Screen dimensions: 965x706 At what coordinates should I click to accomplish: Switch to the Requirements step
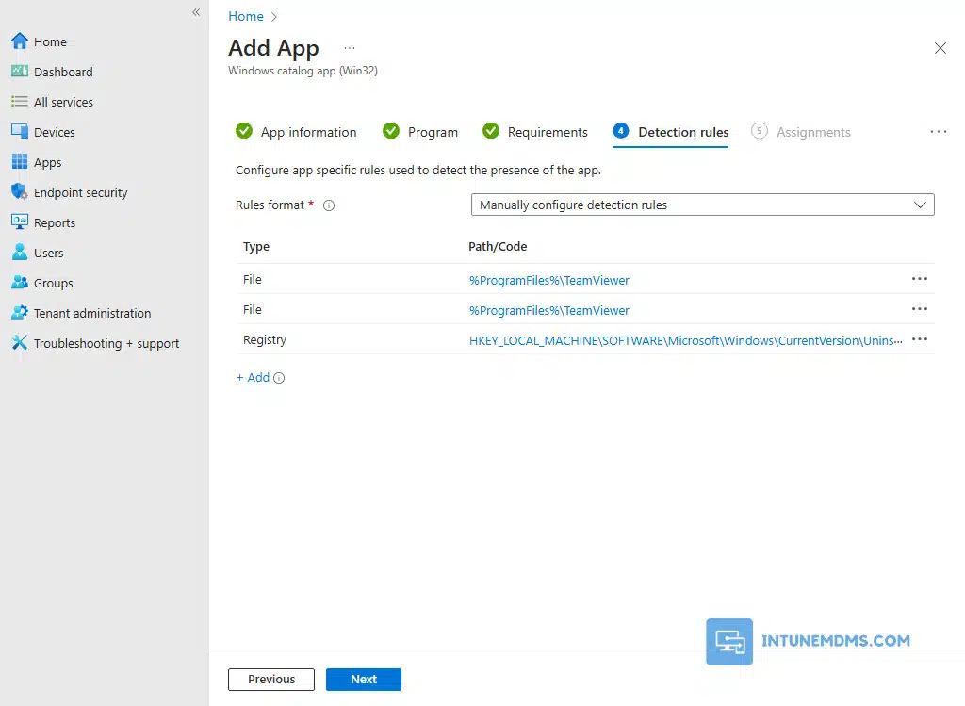[x=535, y=132]
